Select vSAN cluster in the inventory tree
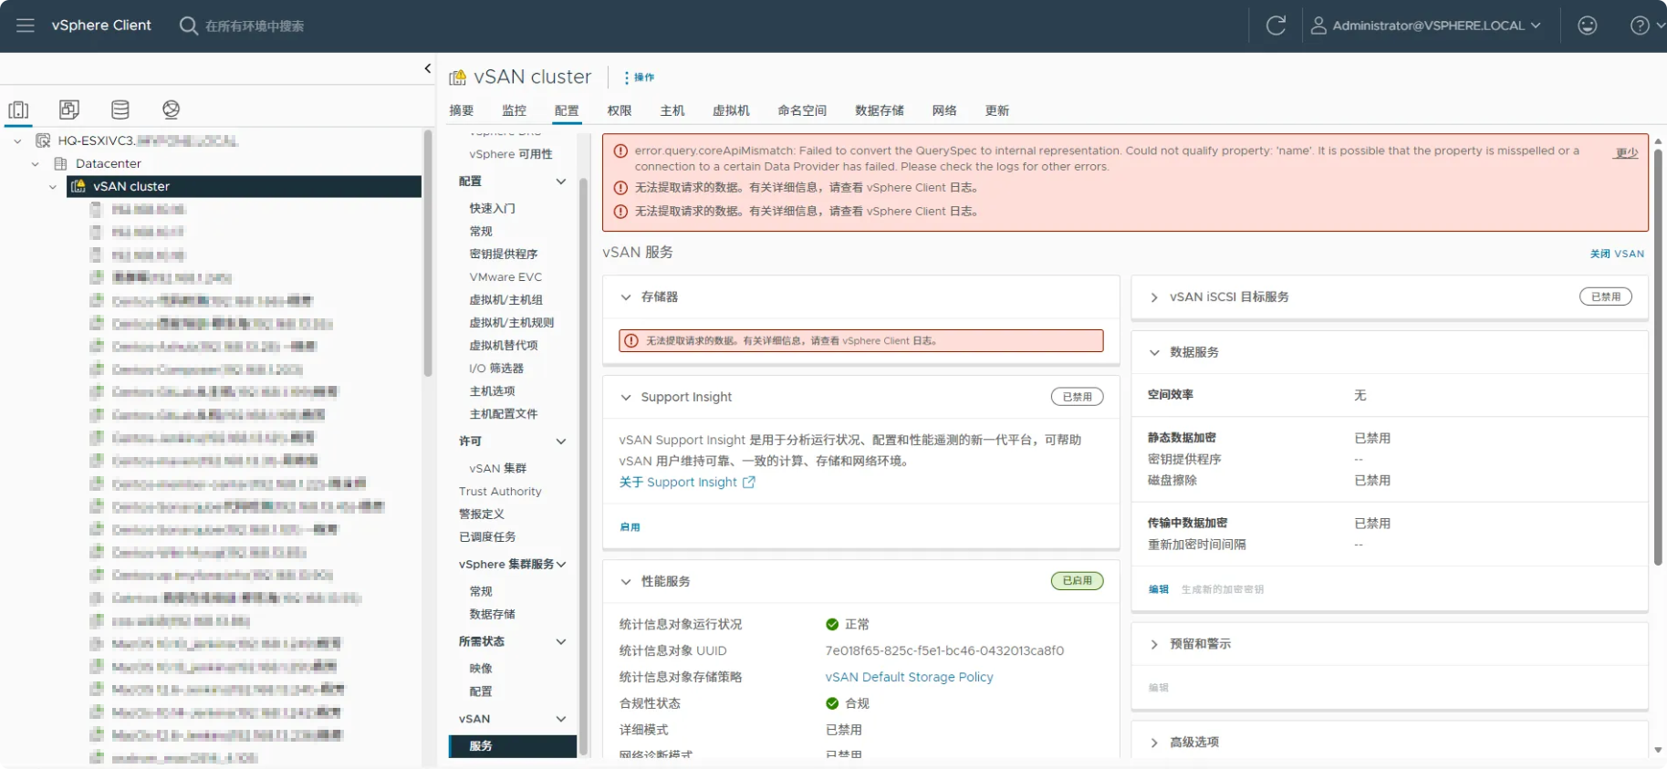This screenshot has width=1667, height=769. [130, 186]
